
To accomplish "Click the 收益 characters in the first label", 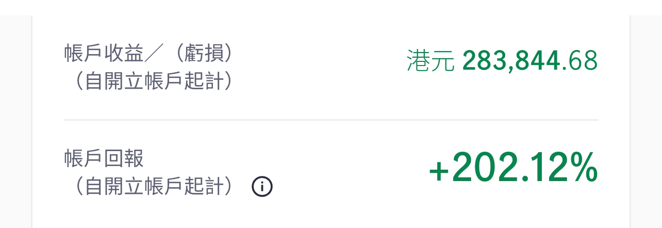I will pyautogui.click(x=124, y=54).
